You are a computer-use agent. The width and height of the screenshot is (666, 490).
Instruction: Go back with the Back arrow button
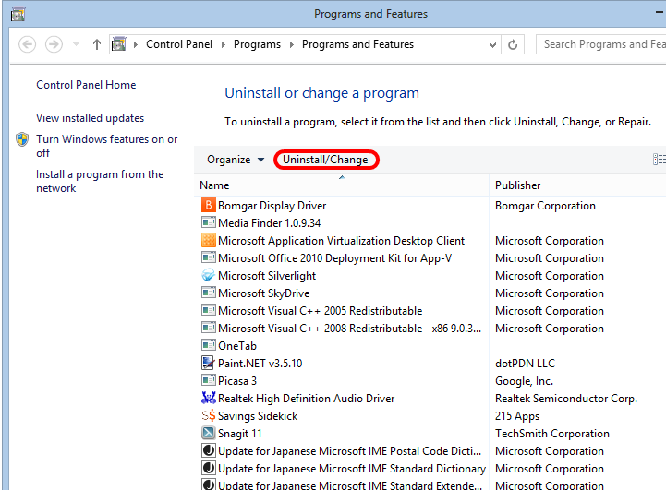pyautogui.click(x=27, y=44)
